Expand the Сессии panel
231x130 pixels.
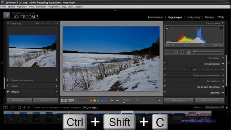[x=8, y=86]
